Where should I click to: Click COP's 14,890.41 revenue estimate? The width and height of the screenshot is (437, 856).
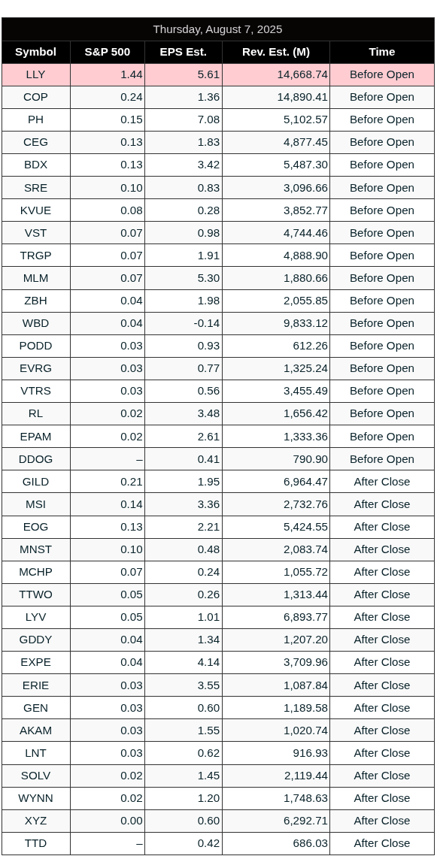[276, 97]
